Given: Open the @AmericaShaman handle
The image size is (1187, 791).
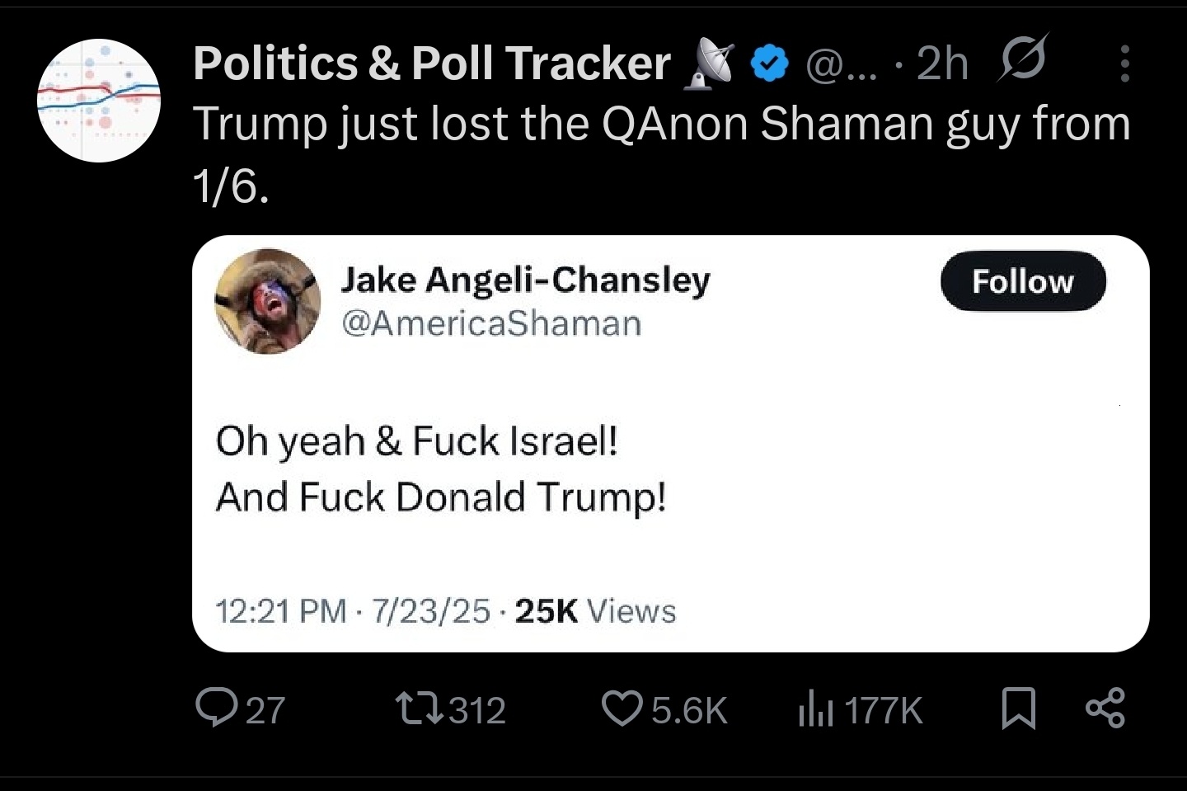Looking at the screenshot, I should point(491,323).
